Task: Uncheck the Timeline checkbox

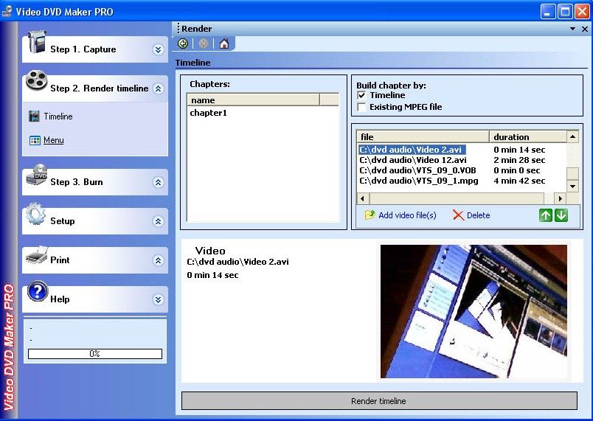Action: tap(361, 95)
